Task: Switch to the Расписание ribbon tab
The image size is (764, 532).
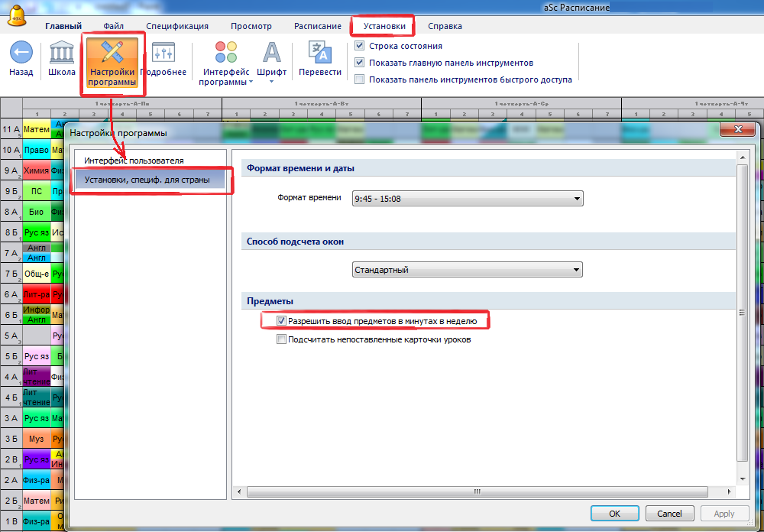Action: click(x=318, y=26)
